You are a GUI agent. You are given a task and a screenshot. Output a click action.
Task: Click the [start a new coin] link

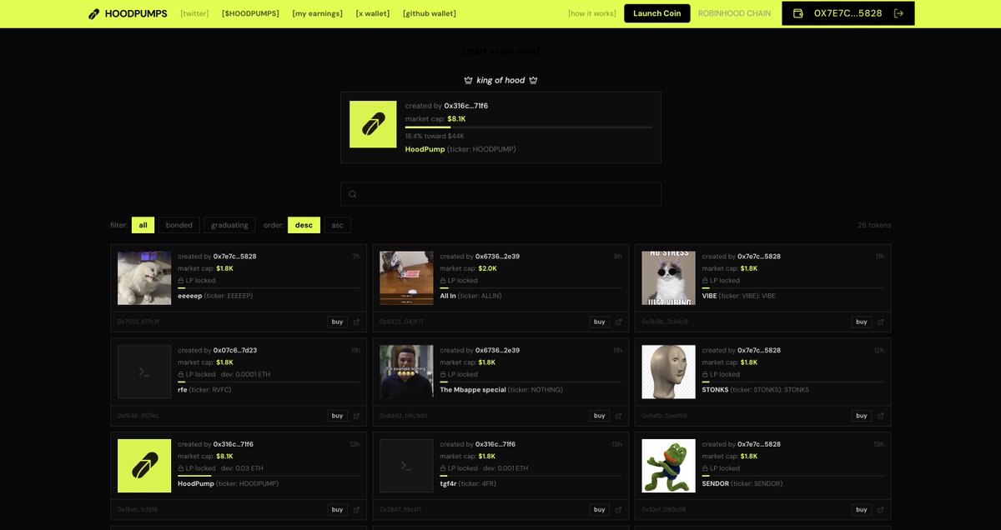click(x=500, y=52)
